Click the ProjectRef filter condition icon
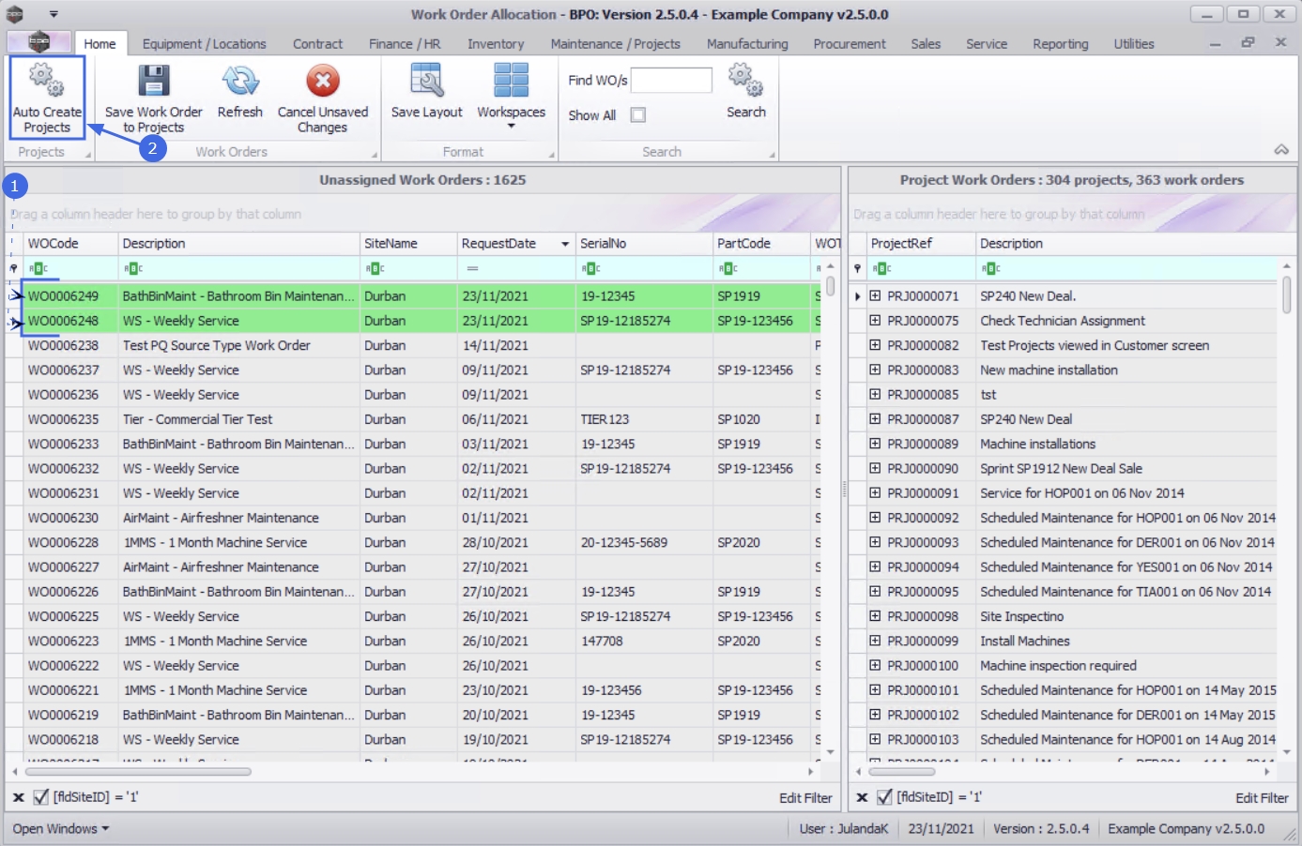 pyautogui.click(x=881, y=268)
